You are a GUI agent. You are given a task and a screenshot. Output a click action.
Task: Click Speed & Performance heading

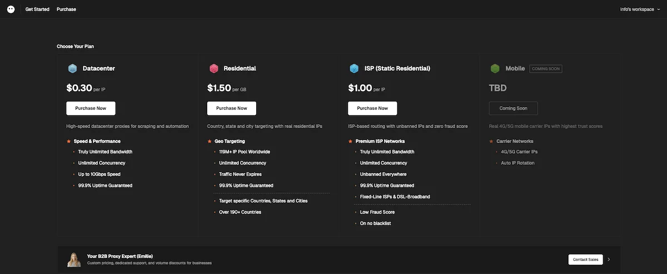pos(97,141)
